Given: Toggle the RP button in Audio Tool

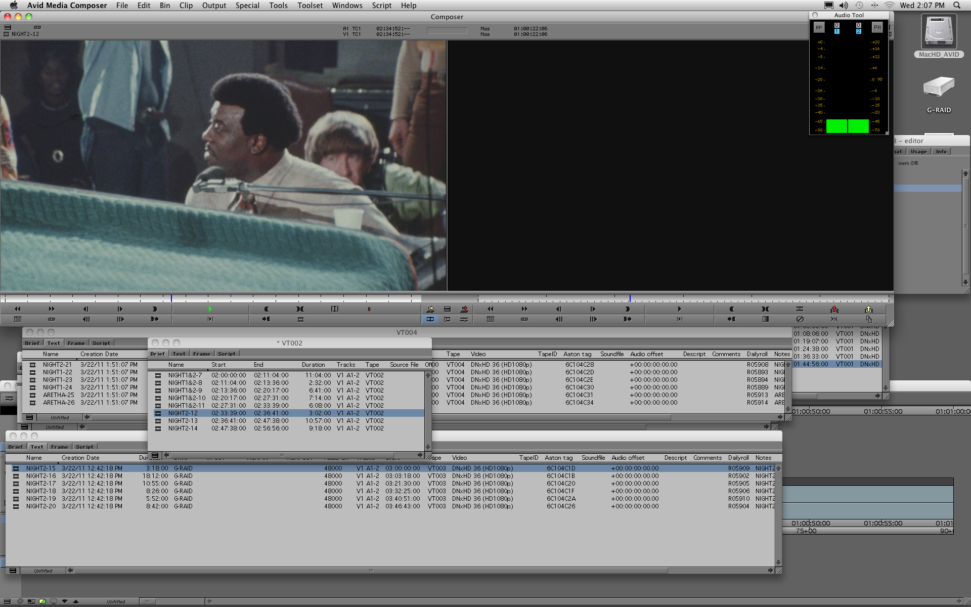Looking at the screenshot, I should [819, 28].
